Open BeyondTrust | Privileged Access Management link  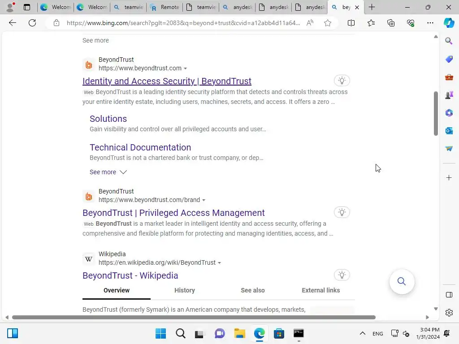173,213
